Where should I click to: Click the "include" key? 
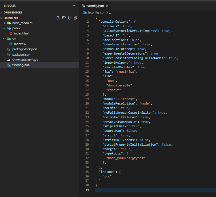pos(107,172)
